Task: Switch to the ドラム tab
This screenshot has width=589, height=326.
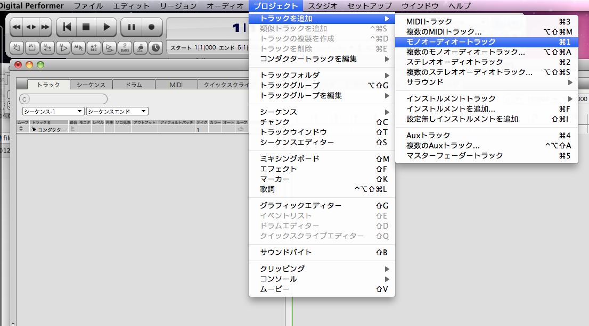Action: pos(134,85)
